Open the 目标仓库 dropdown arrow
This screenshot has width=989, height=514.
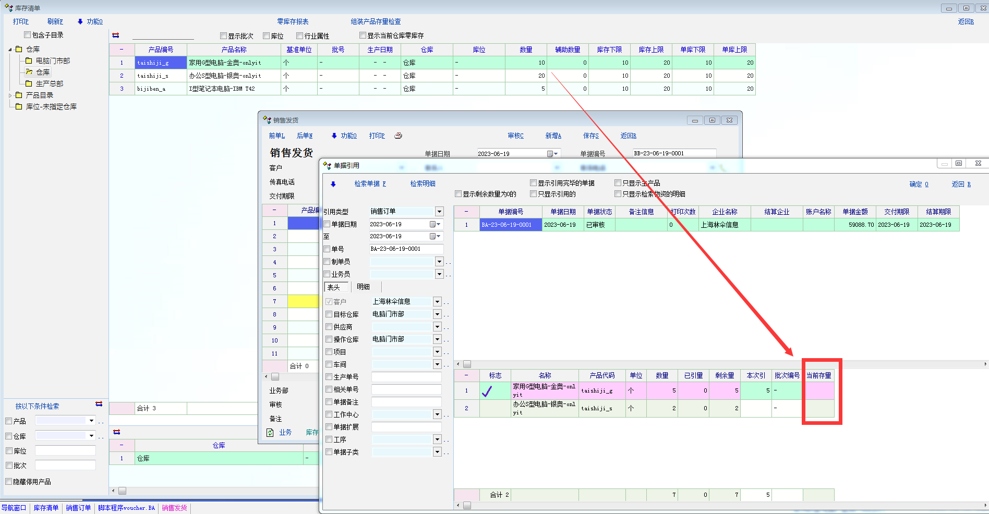point(437,314)
